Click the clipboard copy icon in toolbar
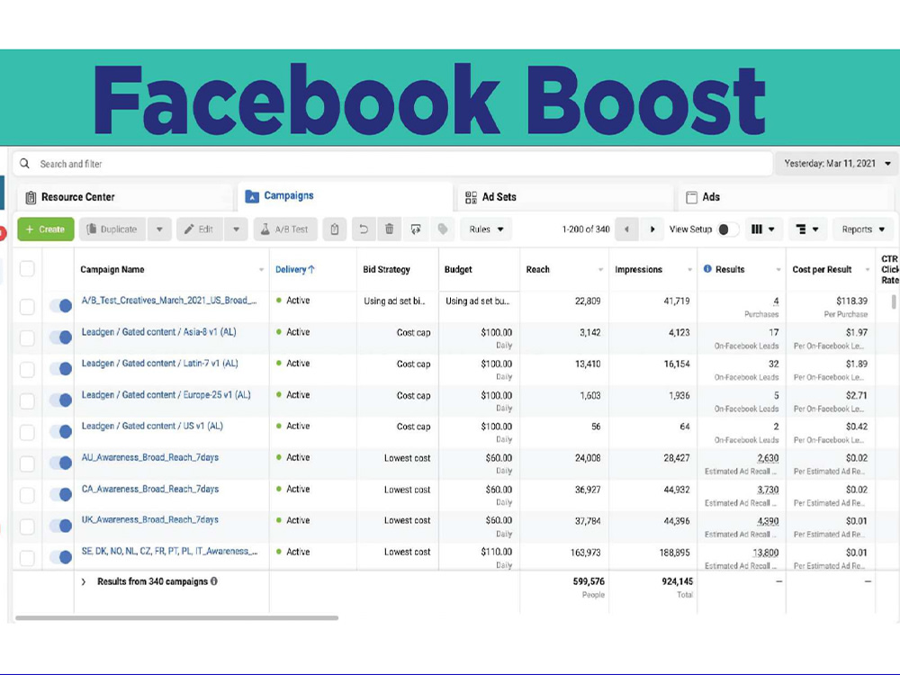The height and width of the screenshot is (675, 900). 334,229
